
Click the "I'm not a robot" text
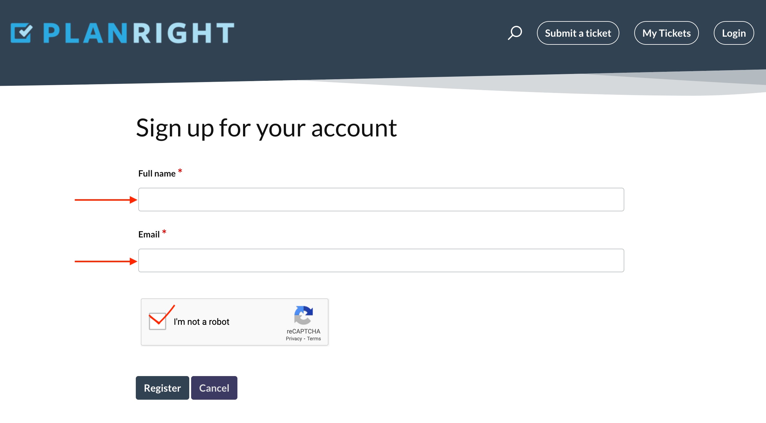coord(201,322)
